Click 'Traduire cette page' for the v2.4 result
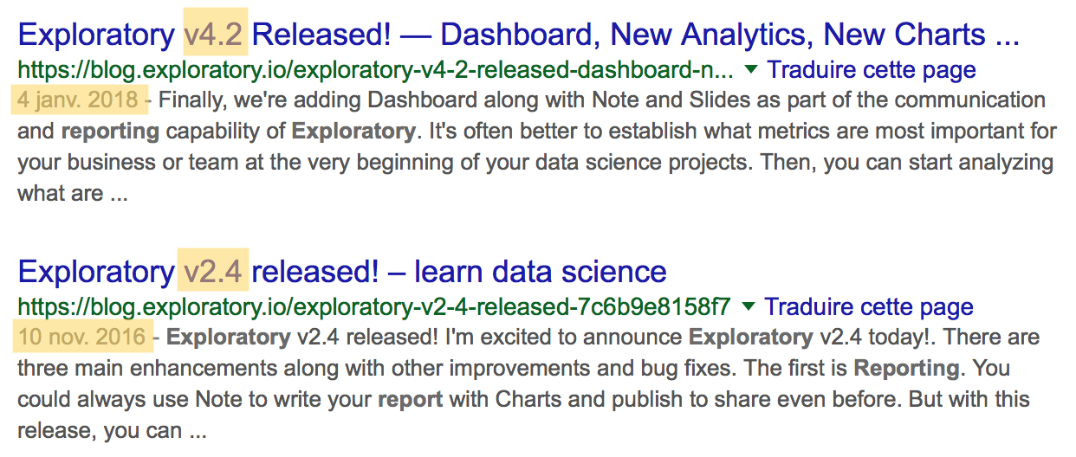1076x457 pixels. (869, 306)
